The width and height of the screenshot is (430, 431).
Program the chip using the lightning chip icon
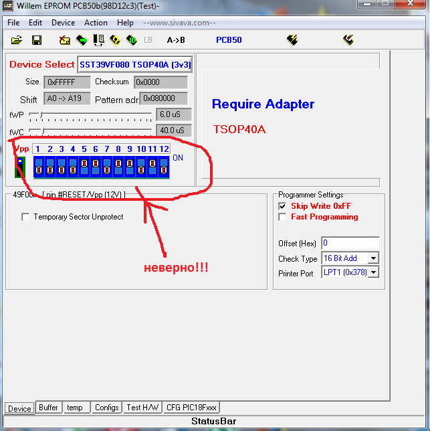pyautogui.click(x=292, y=40)
